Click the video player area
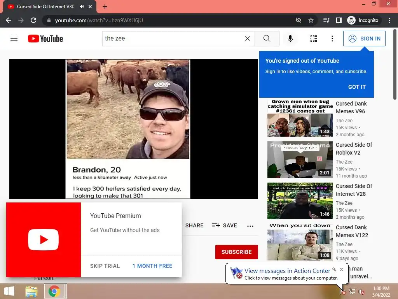The image size is (398, 299). [x=134, y=128]
